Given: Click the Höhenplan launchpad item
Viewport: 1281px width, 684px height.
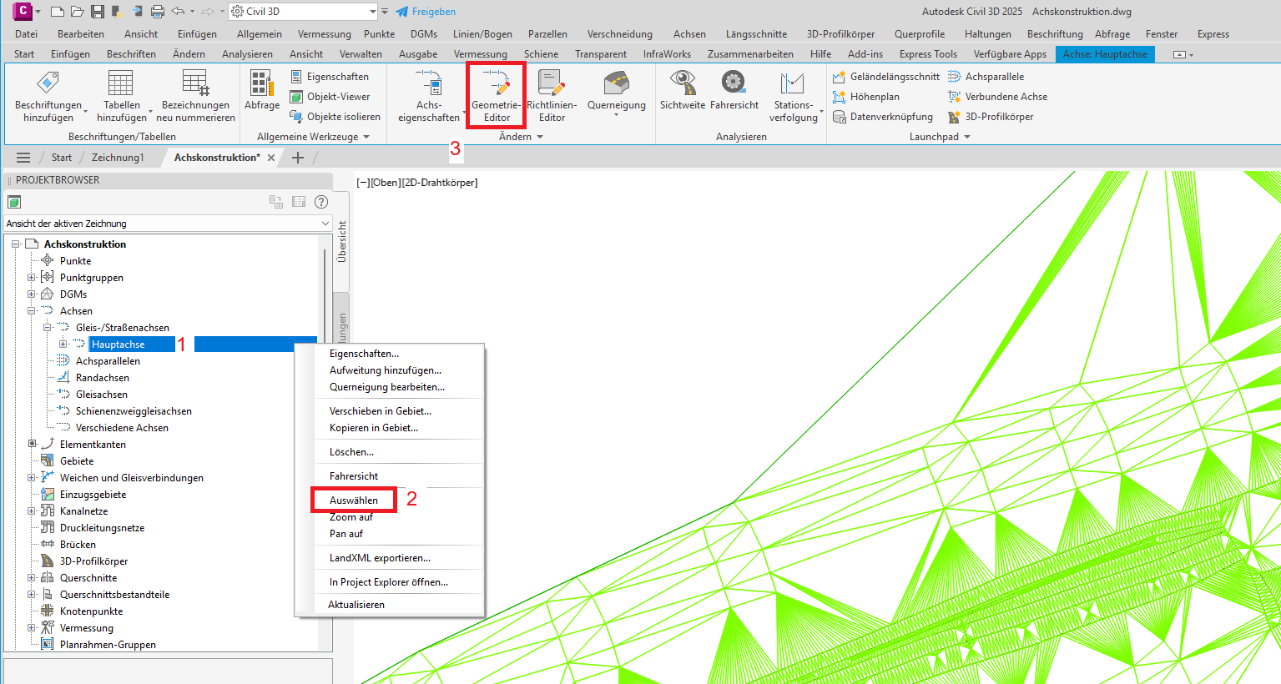Looking at the screenshot, I should click(866, 97).
